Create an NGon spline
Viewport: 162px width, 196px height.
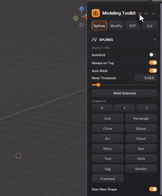(108, 149)
